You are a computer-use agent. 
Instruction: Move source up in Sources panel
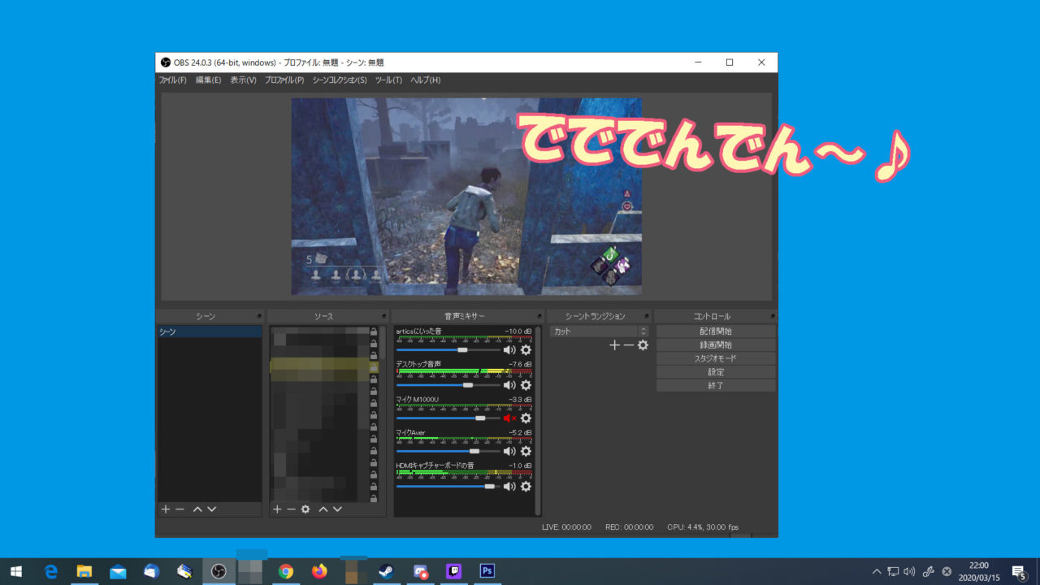(x=323, y=509)
